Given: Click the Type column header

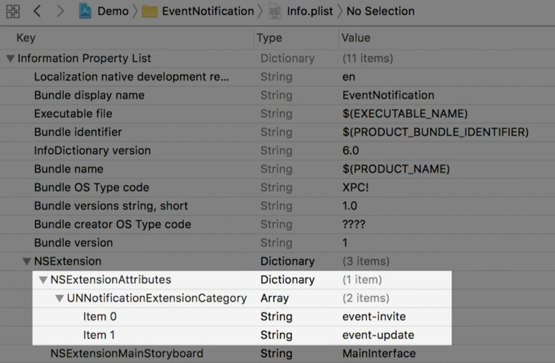Looking at the screenshot, I should (269, 38).
